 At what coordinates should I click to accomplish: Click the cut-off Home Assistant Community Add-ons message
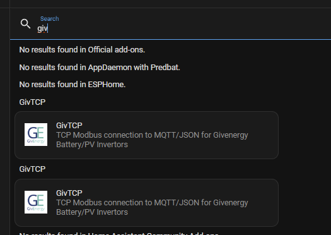point(119,233)
